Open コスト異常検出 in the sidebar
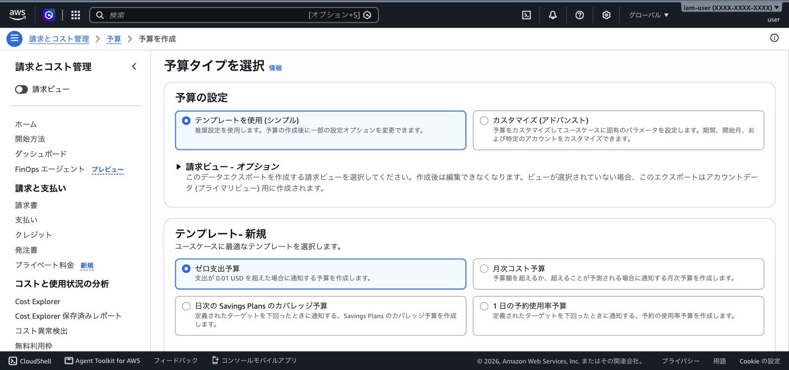 41,331
